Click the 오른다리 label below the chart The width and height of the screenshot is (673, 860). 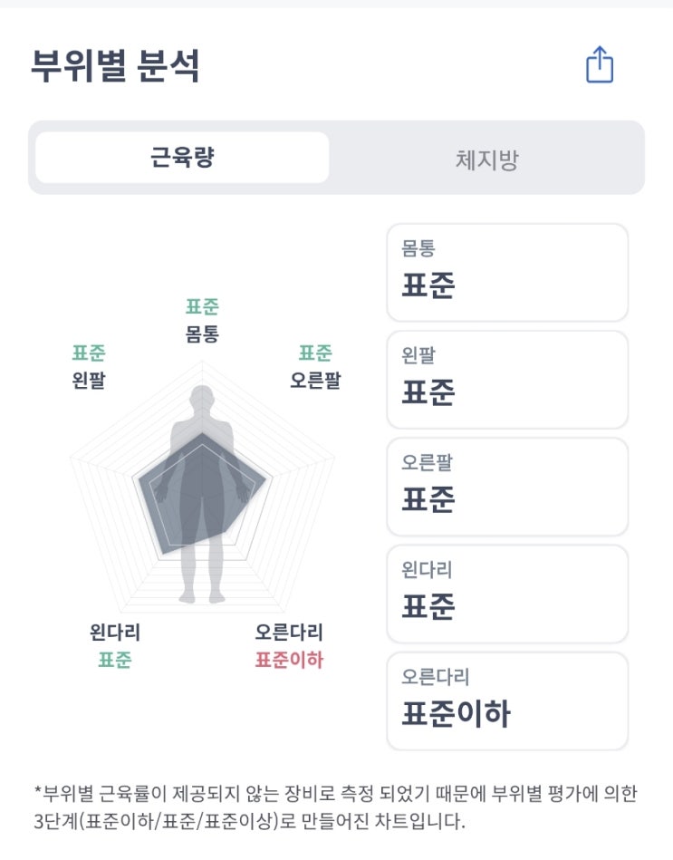coord(289,633)
